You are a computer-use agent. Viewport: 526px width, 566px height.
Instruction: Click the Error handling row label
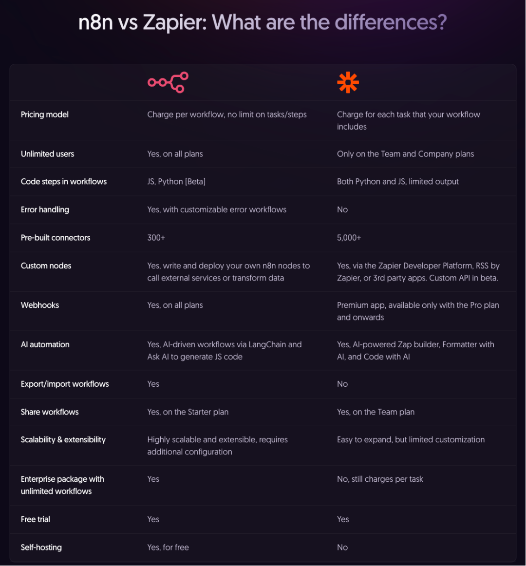(45, 210)
